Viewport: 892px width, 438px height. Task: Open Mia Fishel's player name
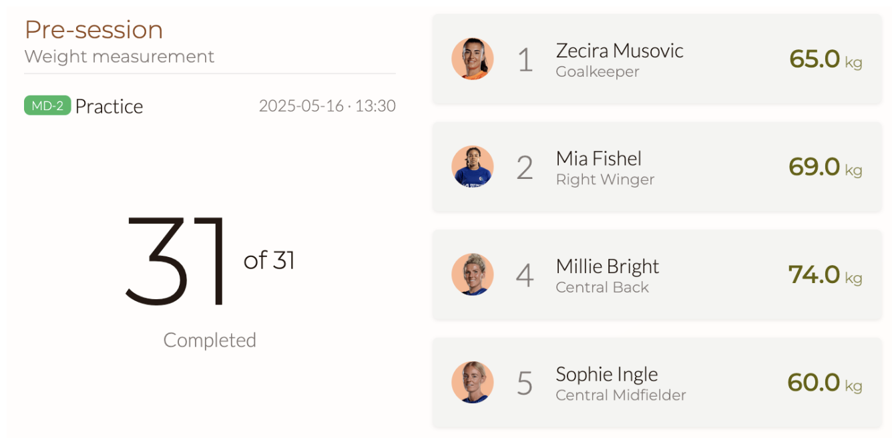pos(599,158)
